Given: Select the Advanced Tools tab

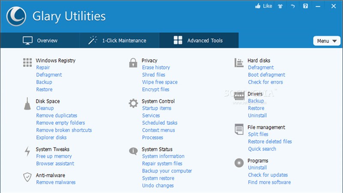Looking at the screenshot, I should [199, 41].
